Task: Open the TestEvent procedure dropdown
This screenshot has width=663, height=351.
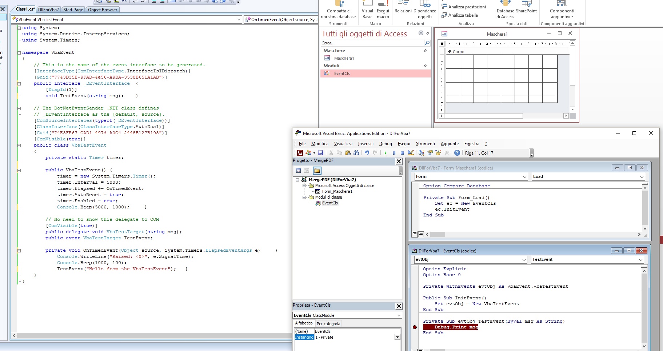Action: click(x=641, y=260)
